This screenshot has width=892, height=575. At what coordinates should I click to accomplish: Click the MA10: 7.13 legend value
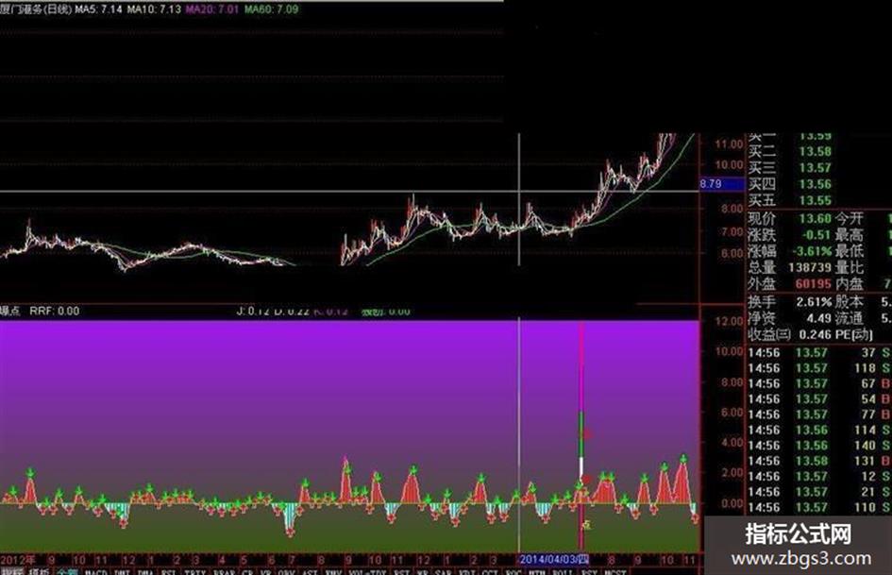pos(154,9)
